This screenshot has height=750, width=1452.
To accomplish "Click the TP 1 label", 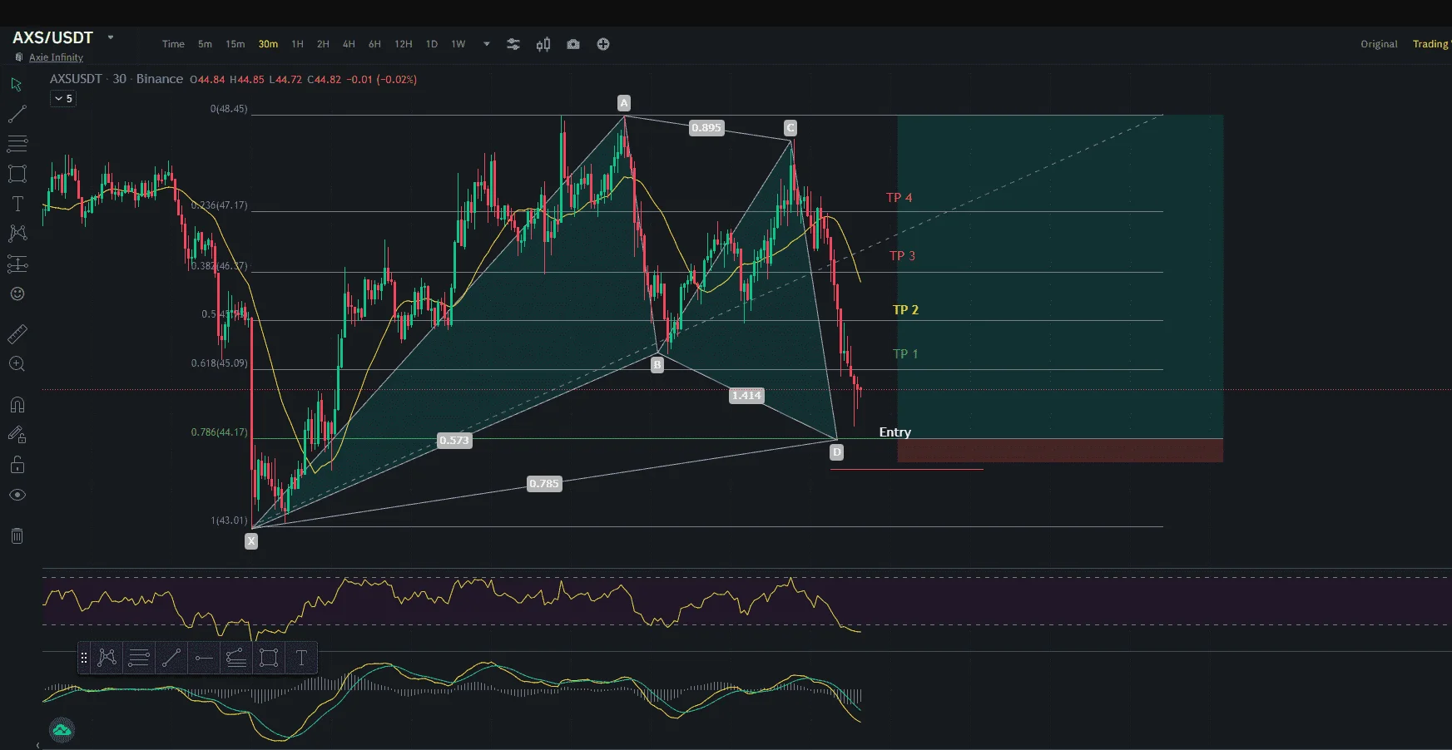I will [905, 354].
